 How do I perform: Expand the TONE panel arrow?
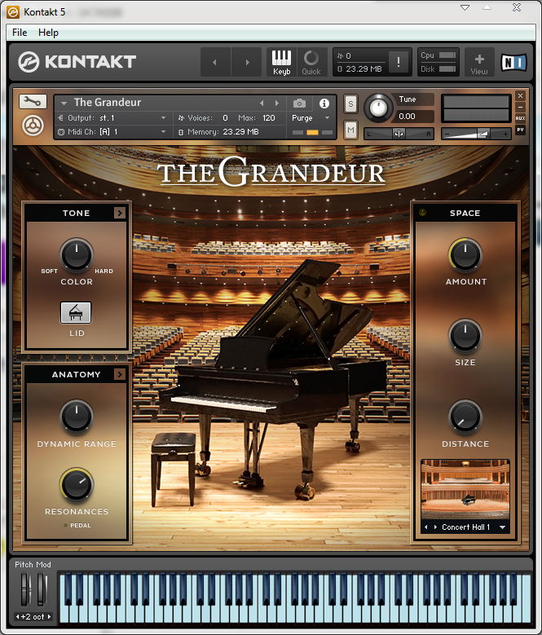coord(120,213)
